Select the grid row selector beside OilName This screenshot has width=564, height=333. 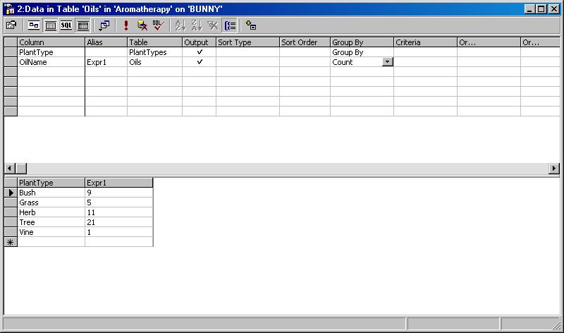click(11, 61)
